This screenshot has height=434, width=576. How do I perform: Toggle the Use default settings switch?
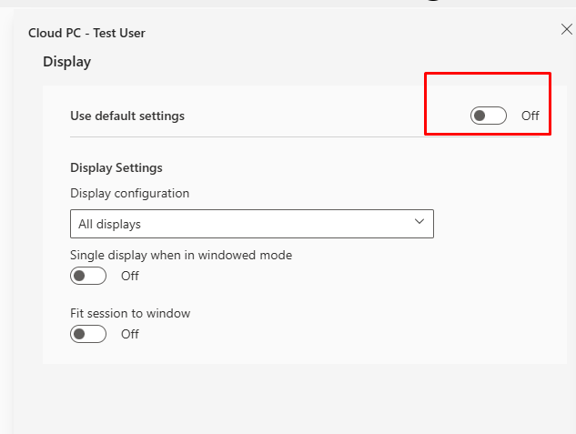[x=488, y=116]
